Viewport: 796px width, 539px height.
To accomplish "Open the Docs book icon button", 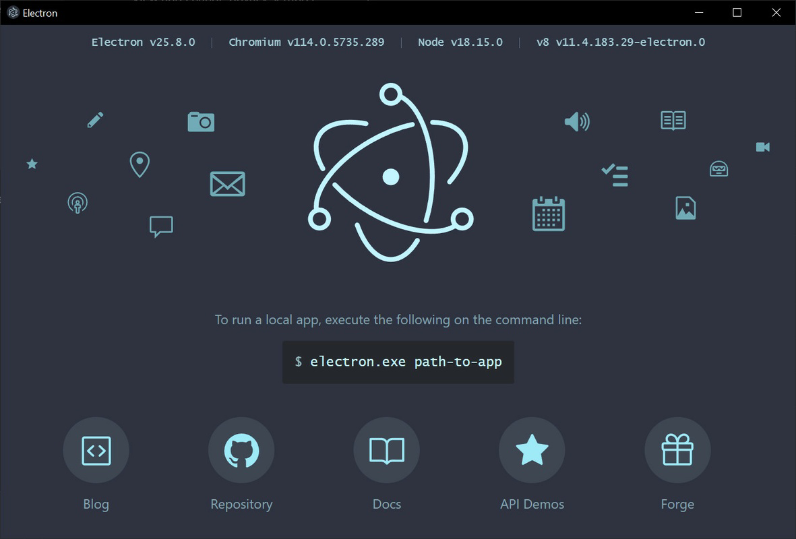I will 387,450.
